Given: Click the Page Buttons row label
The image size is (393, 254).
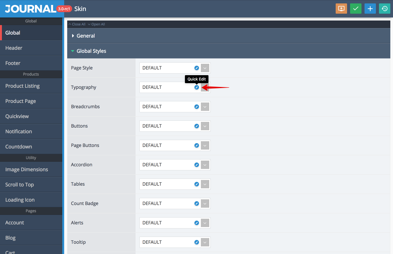Looking at the screenshot, I should pyautogui.click(x=85, y=145).
